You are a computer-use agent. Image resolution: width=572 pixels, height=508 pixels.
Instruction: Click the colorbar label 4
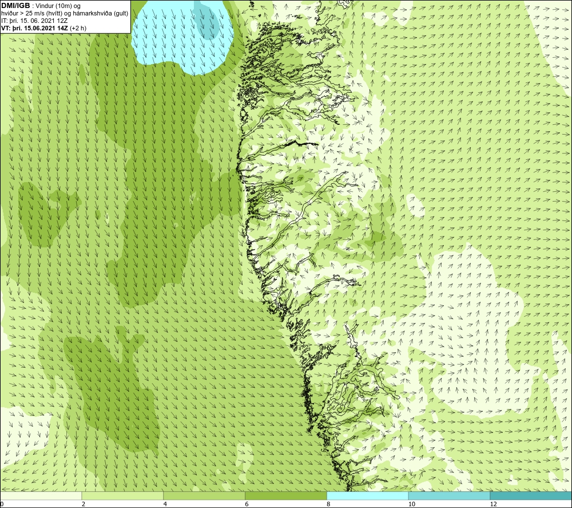[x=165, y=505]
